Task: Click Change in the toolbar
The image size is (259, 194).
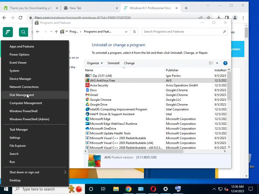Action: (129, 63)
